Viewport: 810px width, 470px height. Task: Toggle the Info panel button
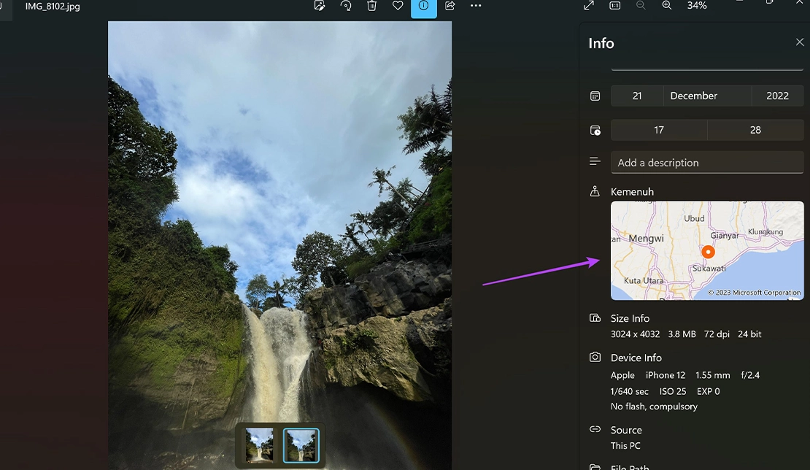coord(424,7)
